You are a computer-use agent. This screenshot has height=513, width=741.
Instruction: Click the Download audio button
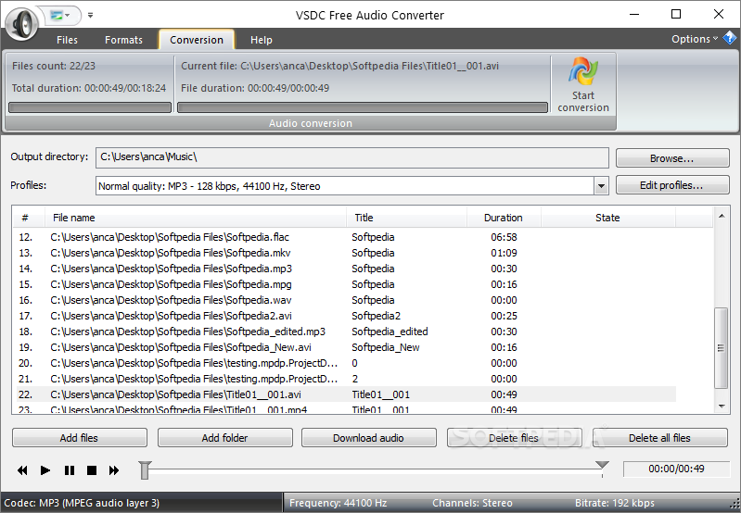[x=368, y=438]
